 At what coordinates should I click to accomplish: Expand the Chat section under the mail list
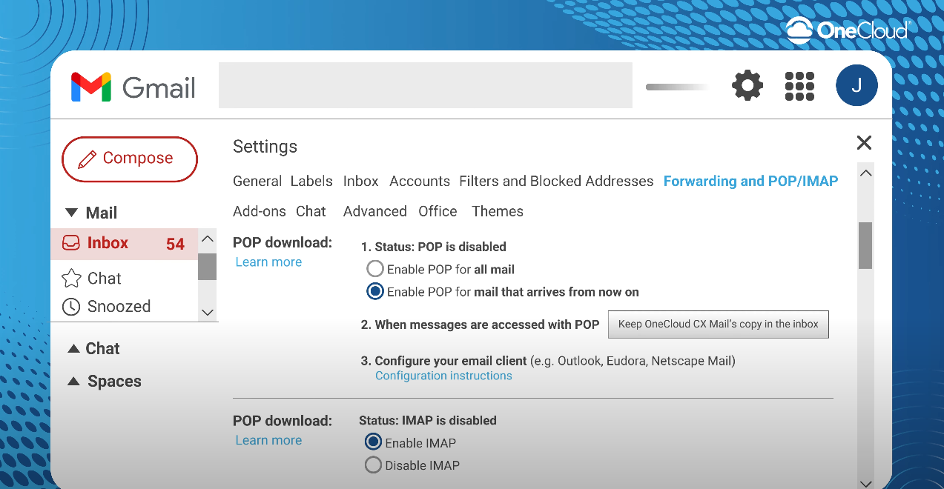point(73,348)
